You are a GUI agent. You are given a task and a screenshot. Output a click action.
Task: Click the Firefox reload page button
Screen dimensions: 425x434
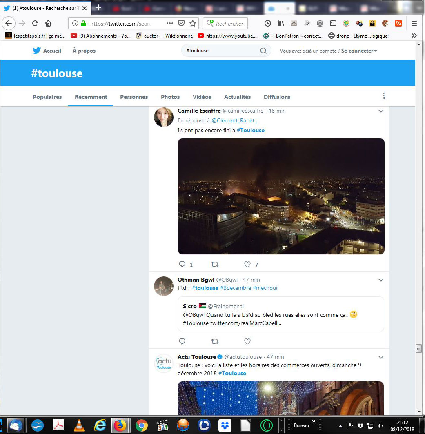[x=35, y=24]
